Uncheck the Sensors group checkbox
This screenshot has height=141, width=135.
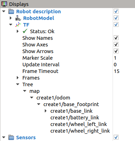(x=116, y=137)
